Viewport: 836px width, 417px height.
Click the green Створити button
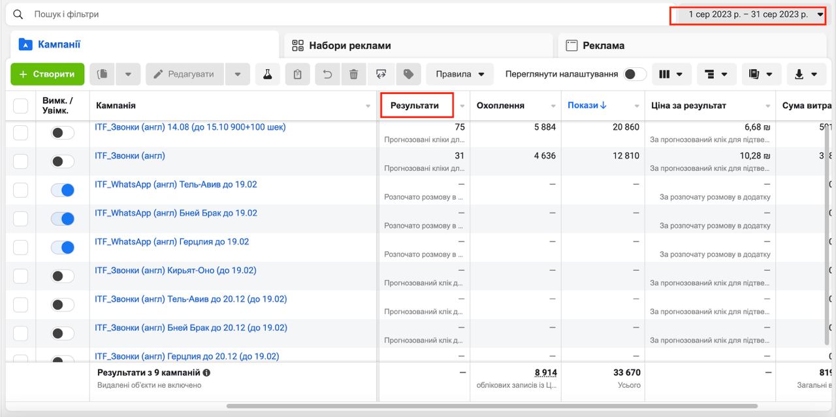point(48,74)
